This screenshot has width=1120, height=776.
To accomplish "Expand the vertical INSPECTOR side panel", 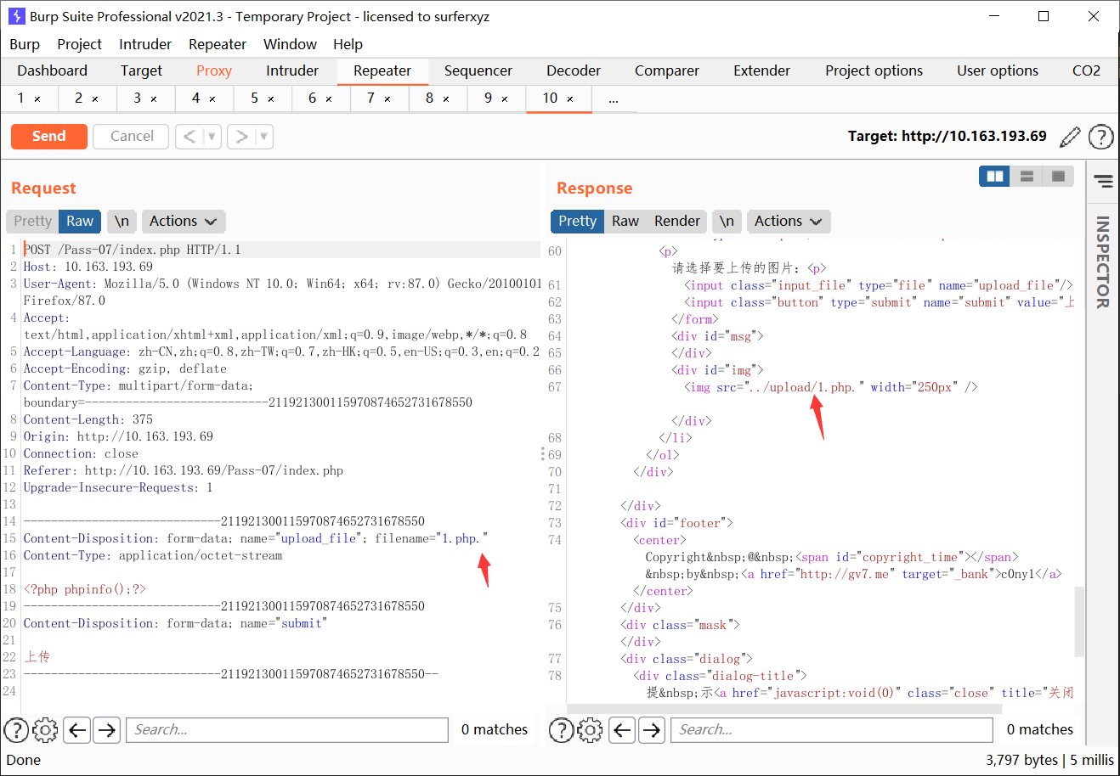I will click(1103, 261).
